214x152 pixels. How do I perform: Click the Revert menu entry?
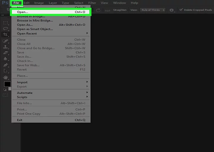point(51,69)
